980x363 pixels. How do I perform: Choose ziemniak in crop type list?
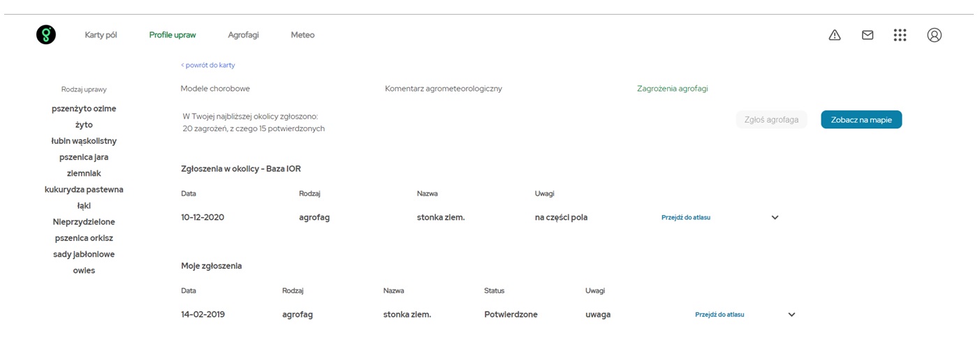84,173
